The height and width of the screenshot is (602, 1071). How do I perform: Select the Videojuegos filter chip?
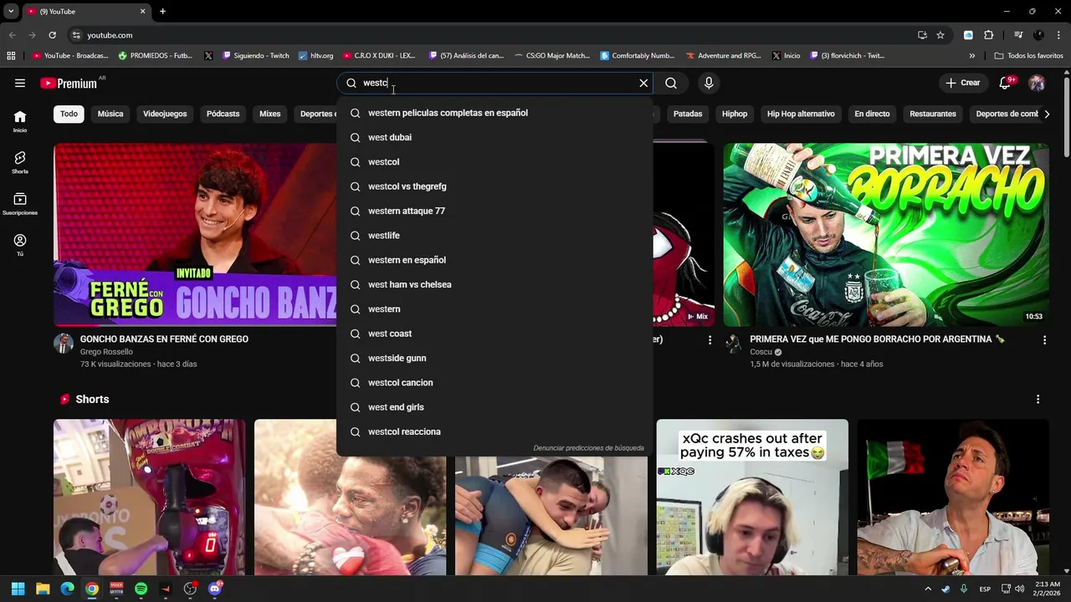pyautogui.click(x=165, y=114)
